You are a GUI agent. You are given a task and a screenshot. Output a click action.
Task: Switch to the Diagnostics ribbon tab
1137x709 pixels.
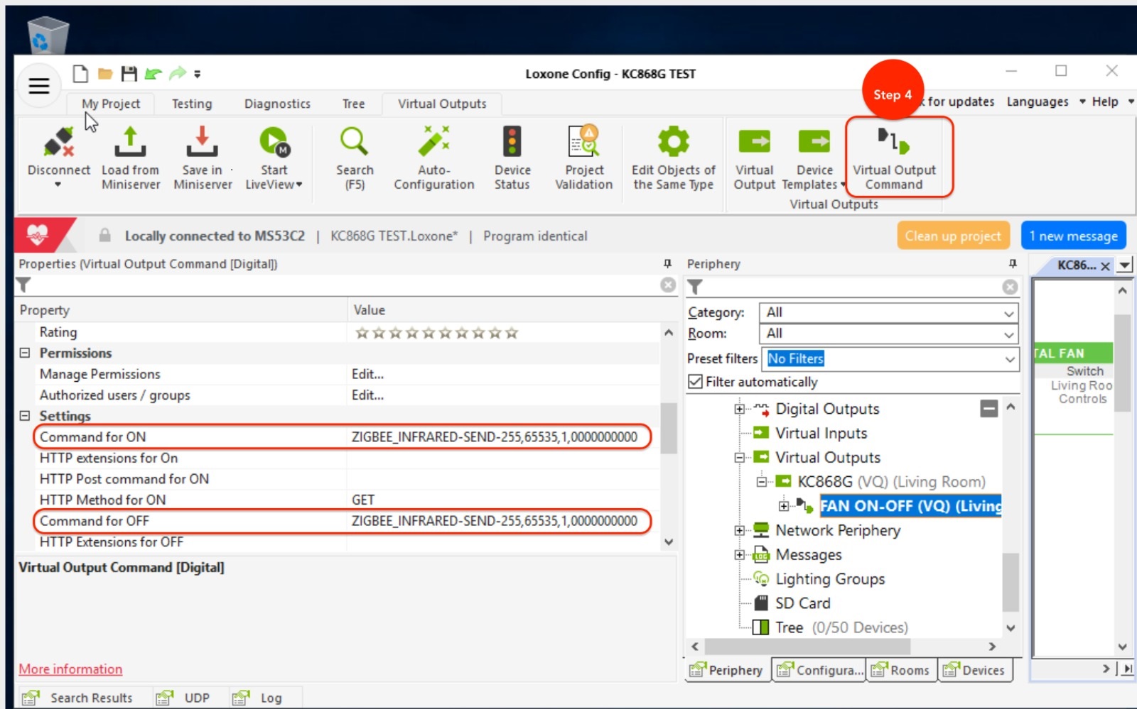click(277, 104)
